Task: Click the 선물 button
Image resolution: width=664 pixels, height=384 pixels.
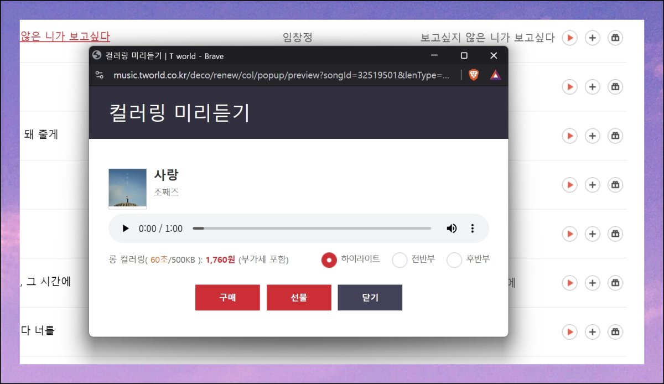Action: coord(299,298)
